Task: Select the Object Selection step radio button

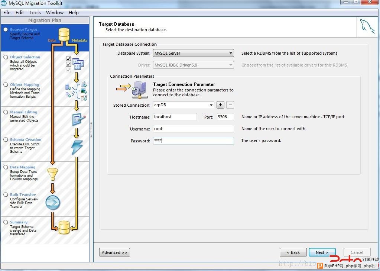Action: [6, 57]
